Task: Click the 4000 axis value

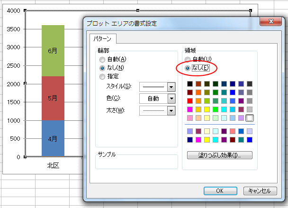Action: (13, 11)
